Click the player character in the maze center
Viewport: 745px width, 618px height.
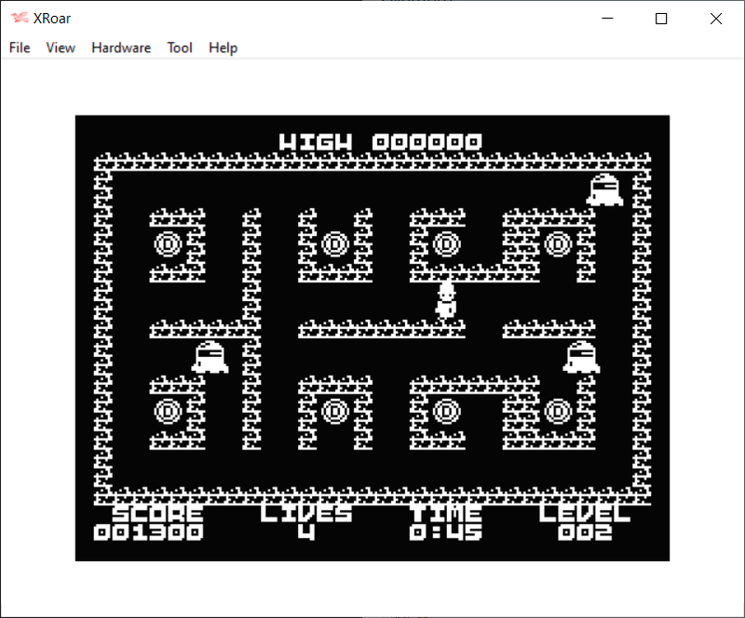(447, 299)
